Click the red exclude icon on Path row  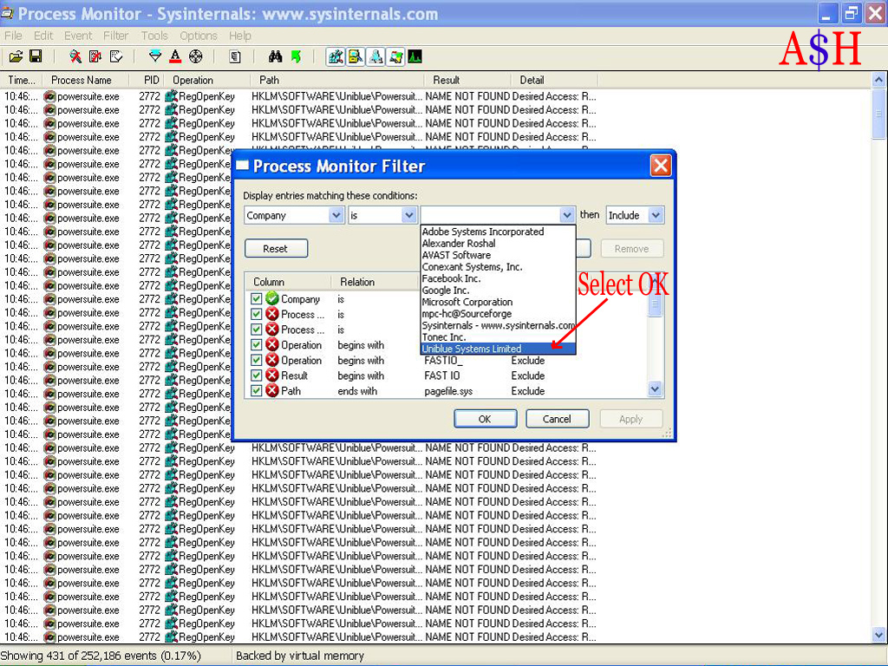point(272,390)
